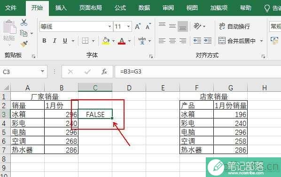The width and height of the screenshot is (281, 177).
Task: Select the Format Painter brush icon
Action: (x=24, y=44)
